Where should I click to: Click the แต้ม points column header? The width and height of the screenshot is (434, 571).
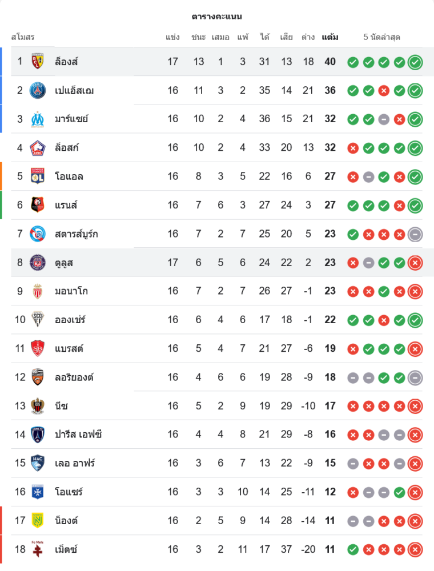(x=329, y=37)
